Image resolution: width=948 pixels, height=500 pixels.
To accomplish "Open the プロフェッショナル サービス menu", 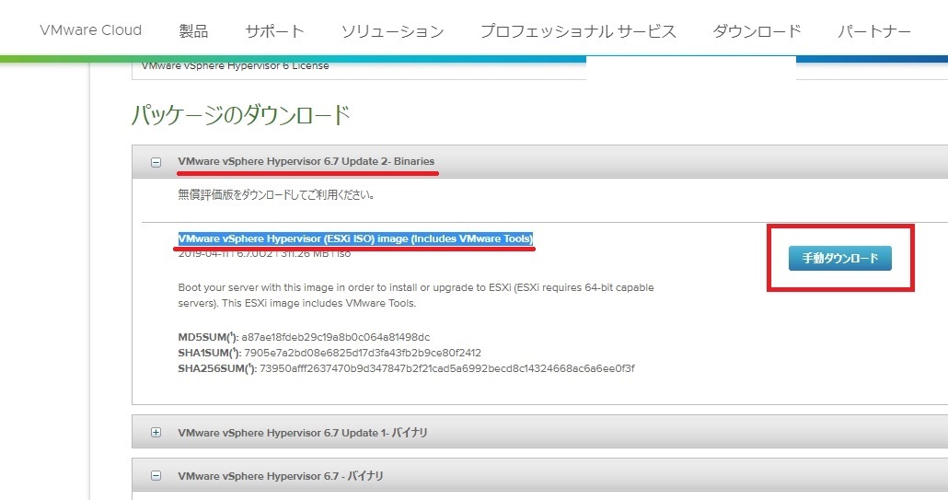I will (578, 30).
